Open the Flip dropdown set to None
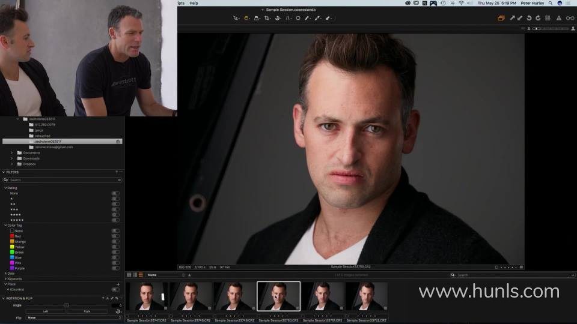Image resolution: width=577 pixels, height=324 pixels. (74, 317)
